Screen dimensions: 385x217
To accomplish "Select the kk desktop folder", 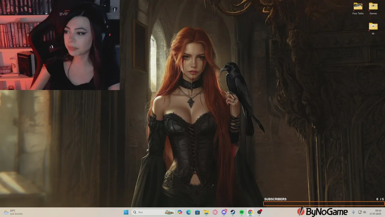I will click(373, 29).
